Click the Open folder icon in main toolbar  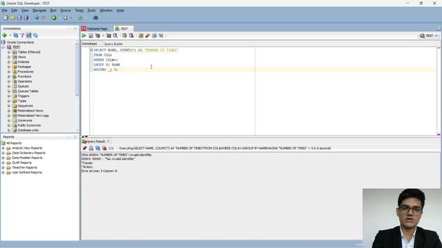point(12,18)
